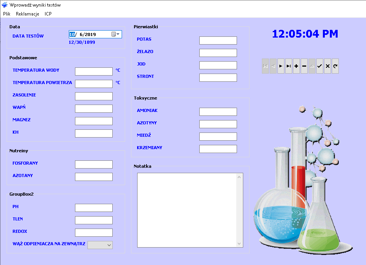Screen dimensions: 366x265
Task: Expand WĄŻ ODPIENIACZA NA ZEWNĄTRZ combo box
Action: (109, 245)
